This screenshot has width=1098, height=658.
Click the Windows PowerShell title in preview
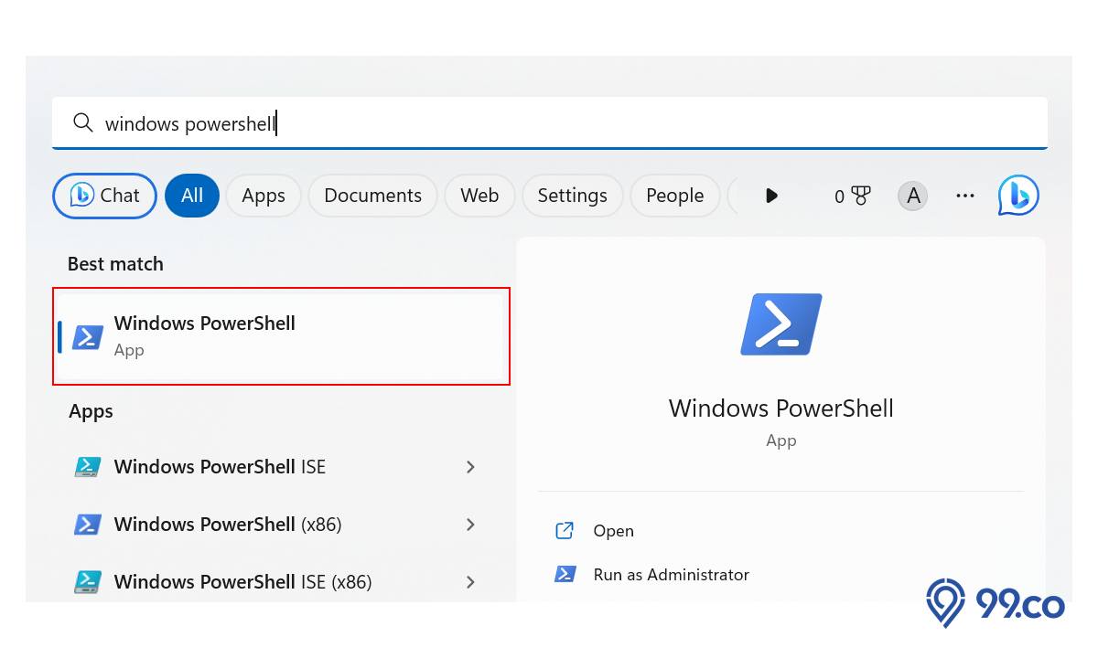click(x=780, y=408)
